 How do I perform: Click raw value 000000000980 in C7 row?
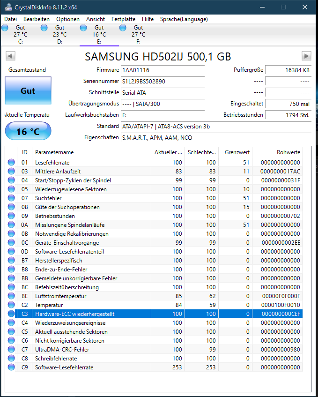[281, 349]
